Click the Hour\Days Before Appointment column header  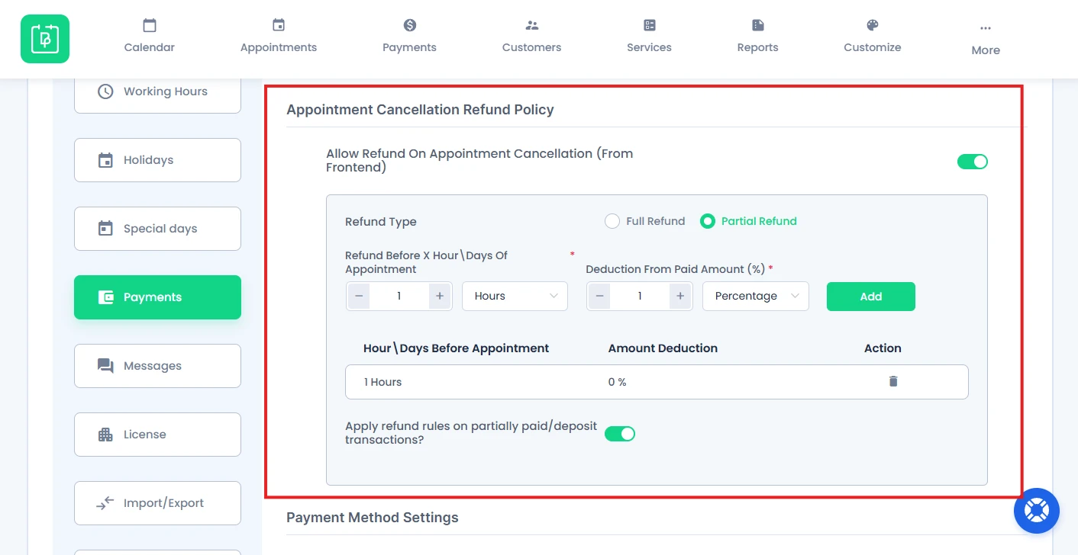click(456, 348)
